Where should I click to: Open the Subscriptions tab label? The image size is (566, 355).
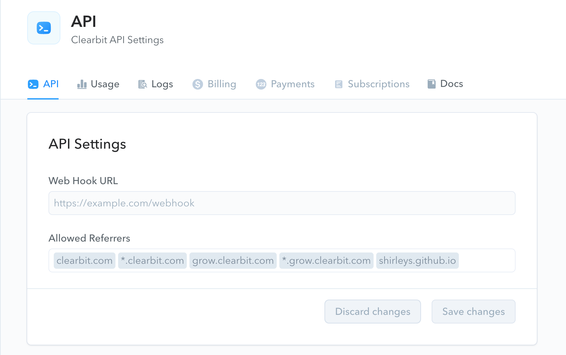[379, 84]
